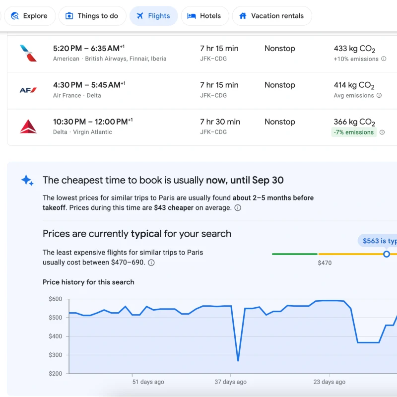
Task: Switch to the Things to do tab
Action: 92,16
